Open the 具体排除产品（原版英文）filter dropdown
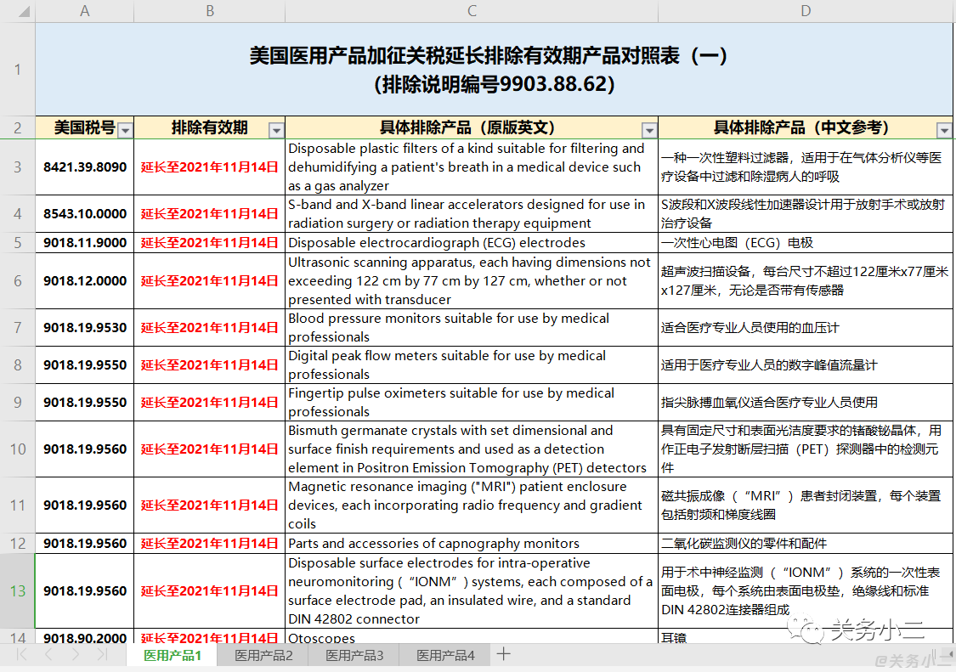 pyautogui.click(x=649, y=130)
